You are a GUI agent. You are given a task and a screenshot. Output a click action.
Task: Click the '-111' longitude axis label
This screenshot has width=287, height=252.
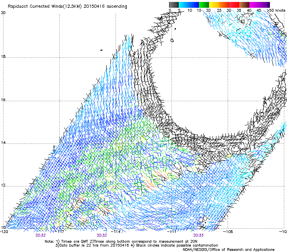point(172,231)
